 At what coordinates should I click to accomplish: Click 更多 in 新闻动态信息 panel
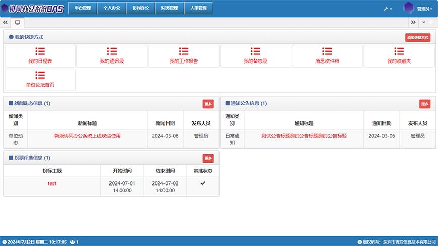(208, 104)
